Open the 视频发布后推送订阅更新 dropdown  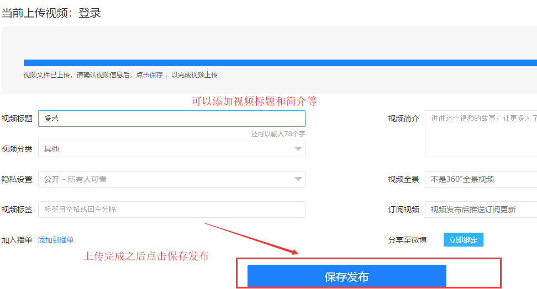tap(481, 210)
